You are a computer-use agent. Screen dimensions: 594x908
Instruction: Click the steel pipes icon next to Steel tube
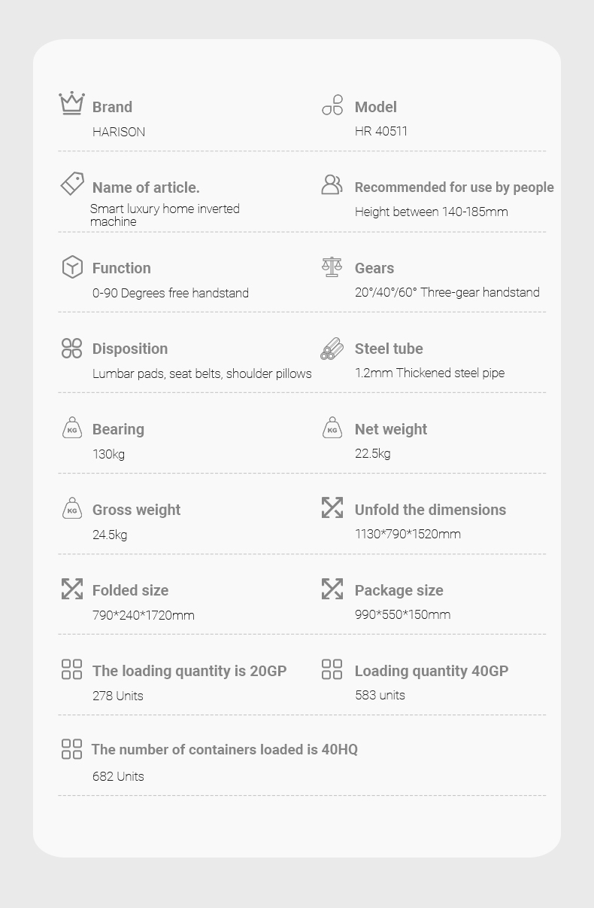coord(332,349)
